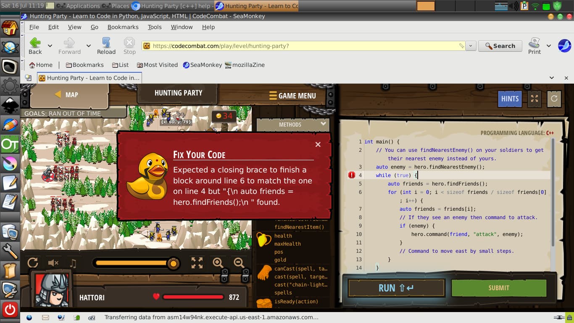Viewport: 574px width, 323px height.
Task: Open the Forward history dropdown arrow
Action: 88,46
